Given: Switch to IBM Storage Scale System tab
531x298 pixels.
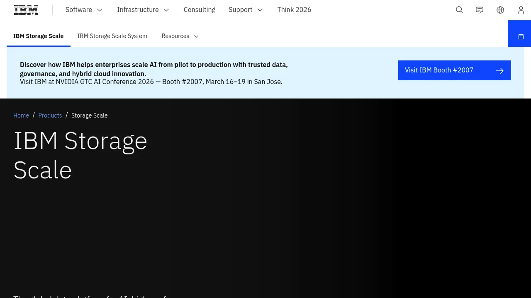Looking at the screenshot, I should pos(112,36).
